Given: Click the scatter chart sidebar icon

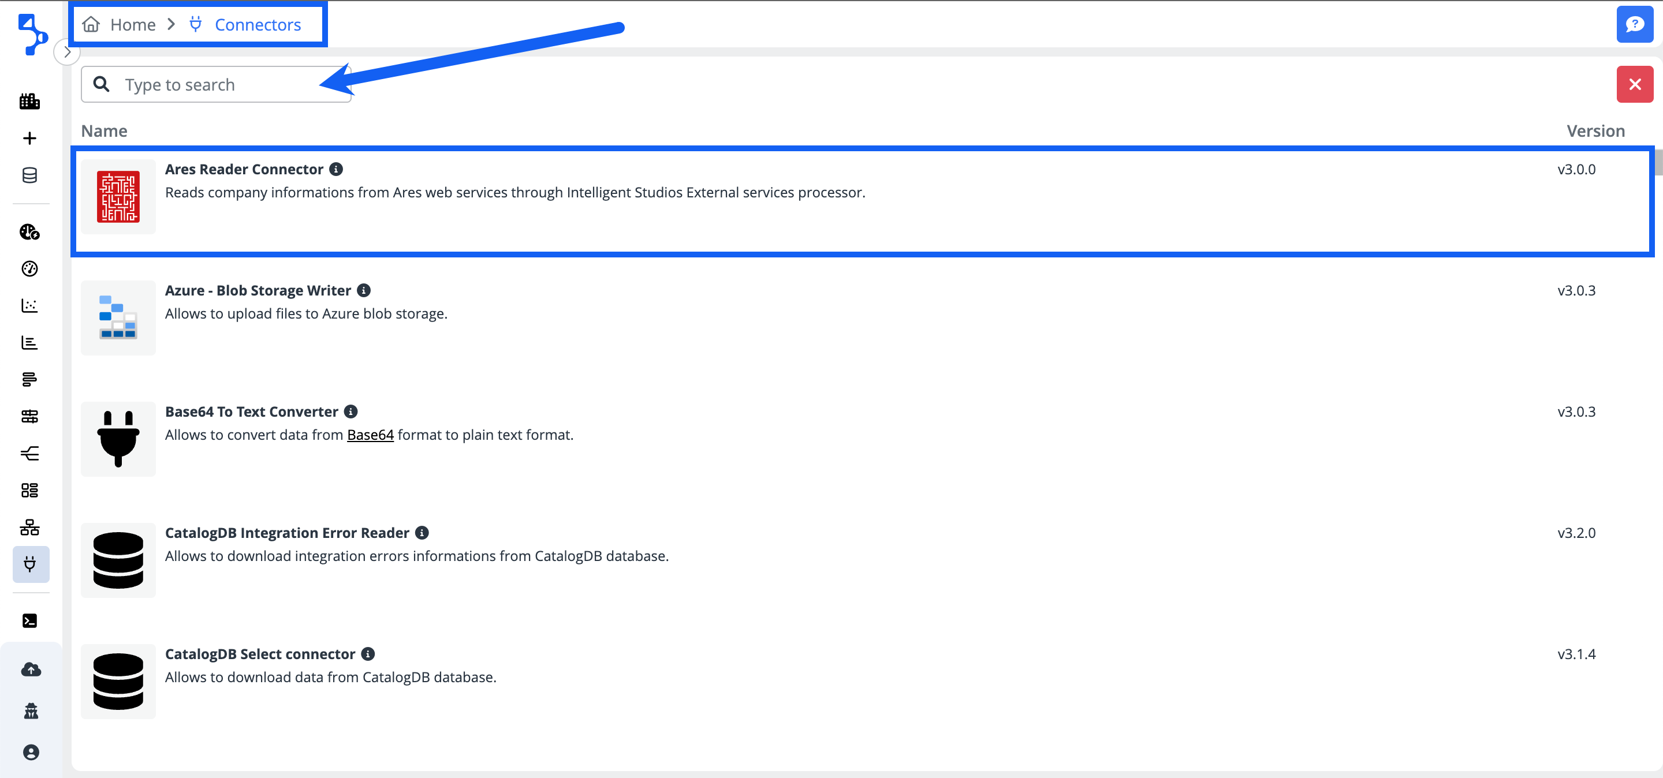Looking at the screenshot, I should click(29, 305).
